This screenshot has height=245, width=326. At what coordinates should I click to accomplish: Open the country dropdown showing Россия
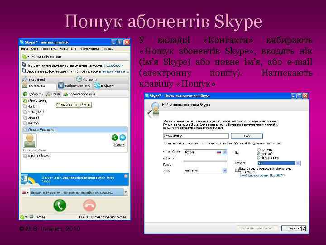205,152
